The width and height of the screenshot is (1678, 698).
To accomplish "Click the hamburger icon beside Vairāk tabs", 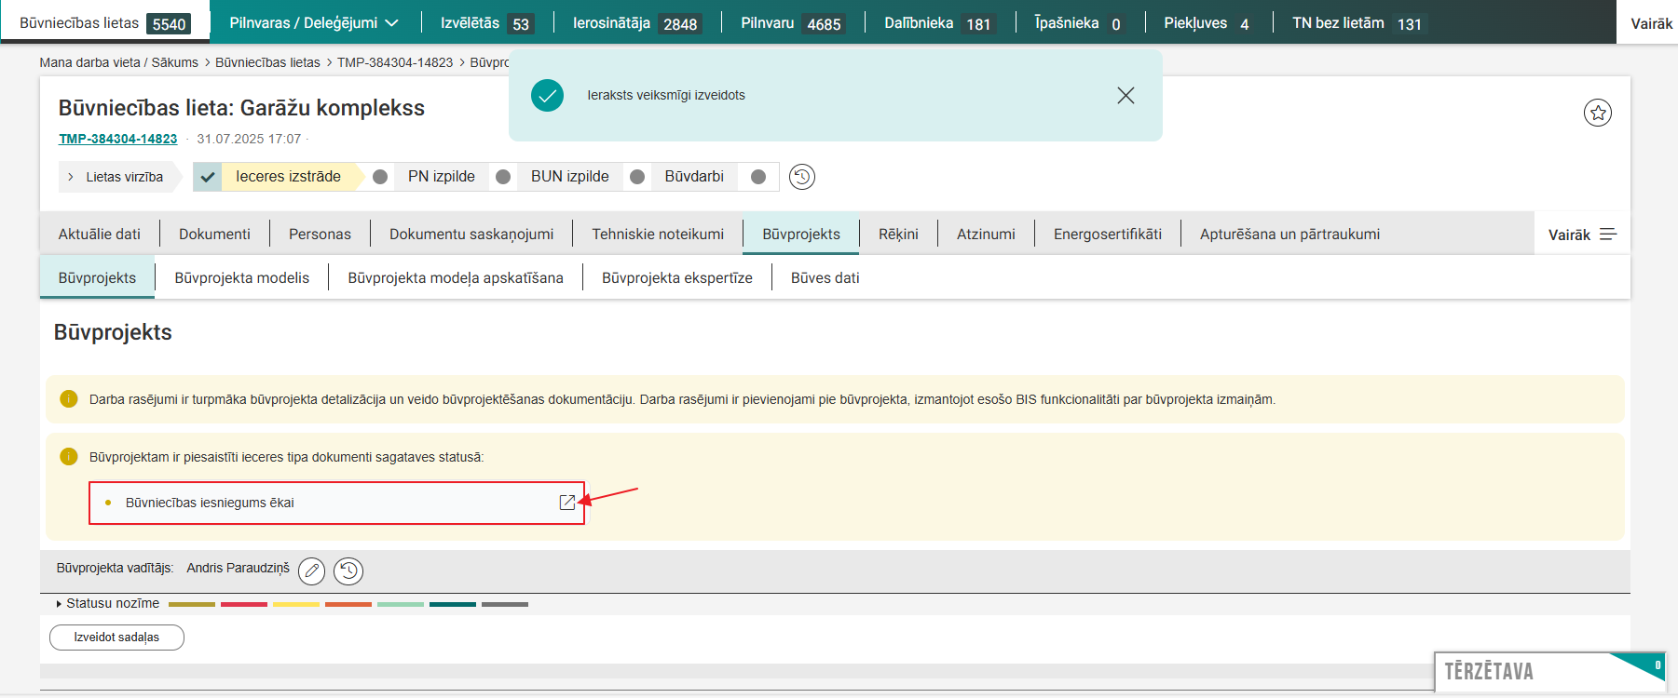I will click(1608, 235).
